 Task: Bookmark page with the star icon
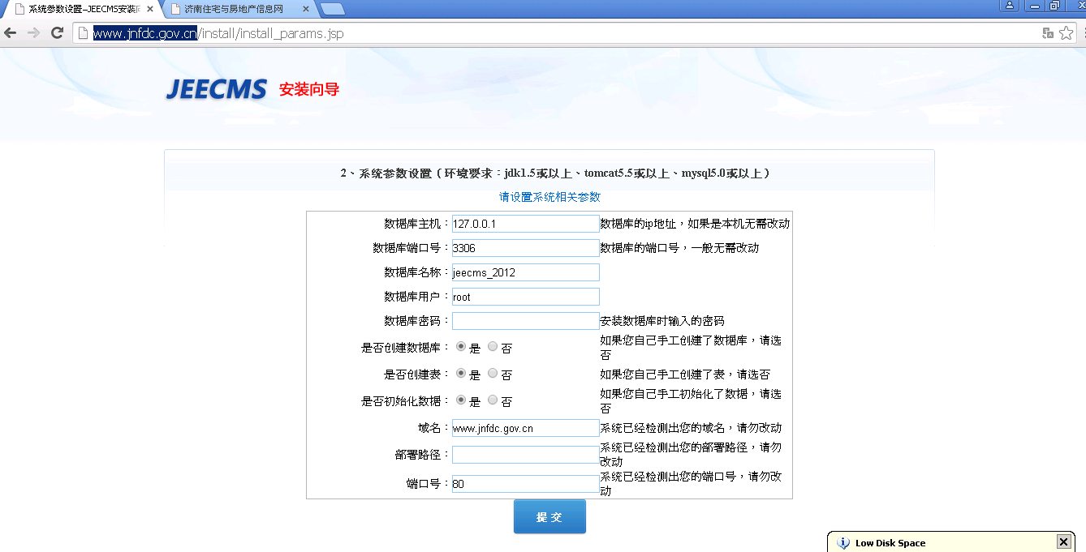click(1067, 33)
